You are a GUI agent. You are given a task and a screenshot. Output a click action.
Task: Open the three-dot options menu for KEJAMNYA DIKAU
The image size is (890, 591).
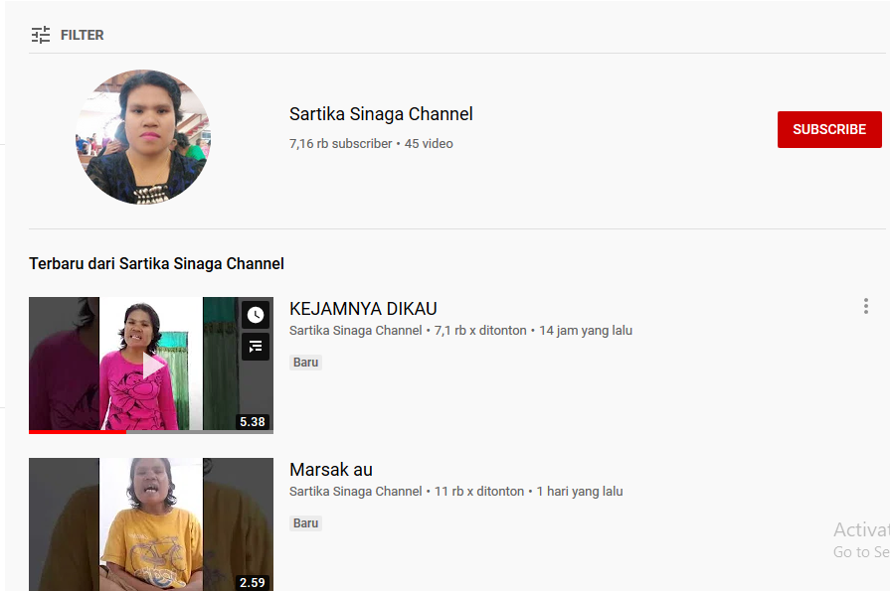pyautogui.click(x=865, y=306)
